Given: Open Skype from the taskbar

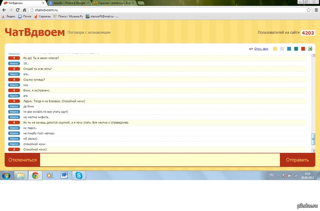Looking at the screenshot, I should tap(79, 175).
